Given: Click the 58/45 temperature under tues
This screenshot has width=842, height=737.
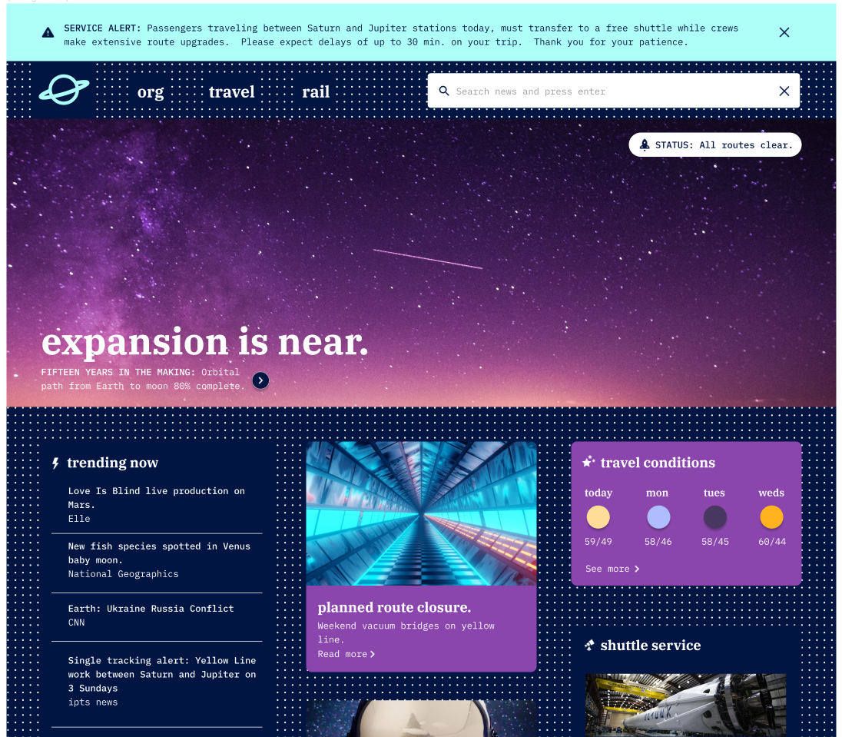Looking at the screenshot, I should pyautogui.click(x=714, y=542).
